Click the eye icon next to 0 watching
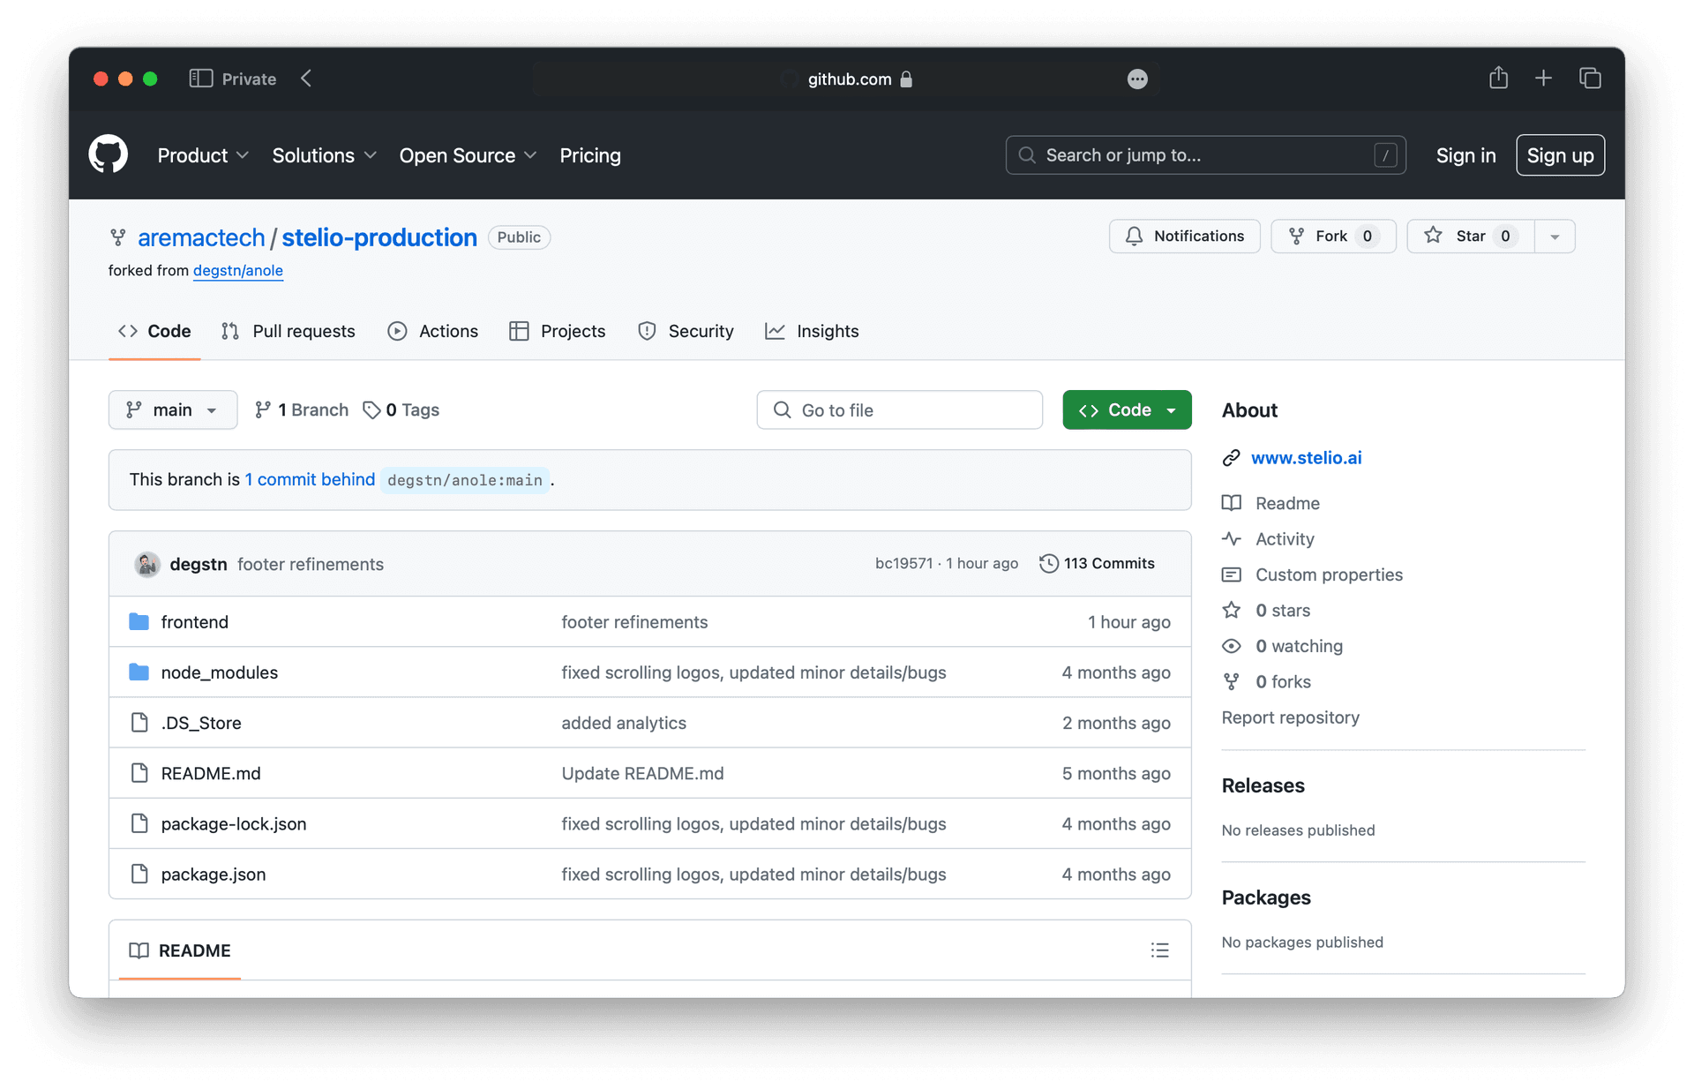 point(1232,646)
